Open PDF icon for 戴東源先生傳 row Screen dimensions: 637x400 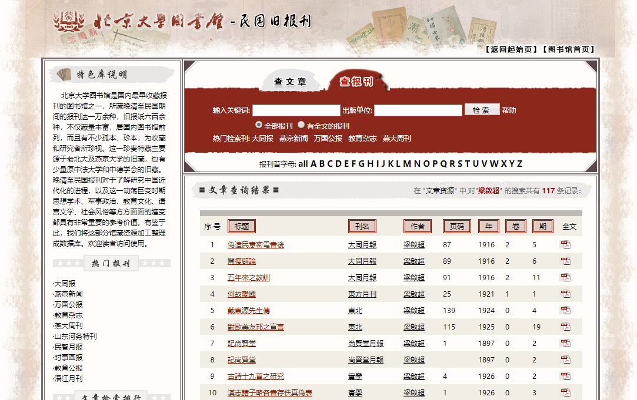point(565,310)
